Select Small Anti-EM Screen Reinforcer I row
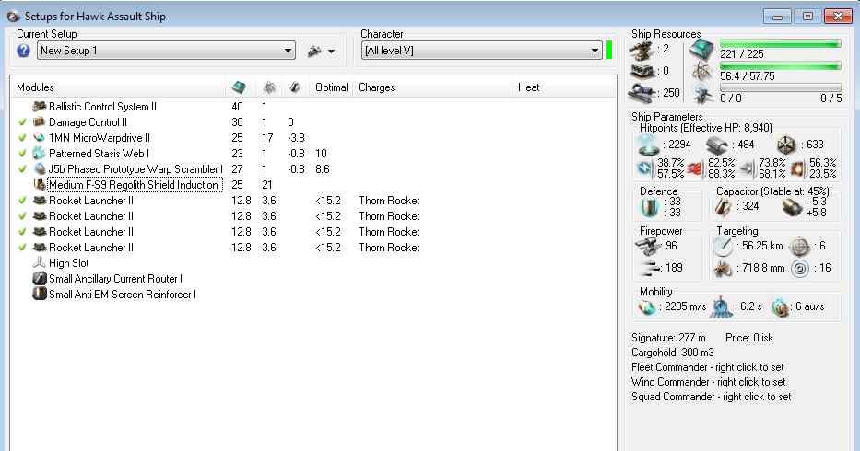This screenshot has width=860, height=451. click(312, 295)
